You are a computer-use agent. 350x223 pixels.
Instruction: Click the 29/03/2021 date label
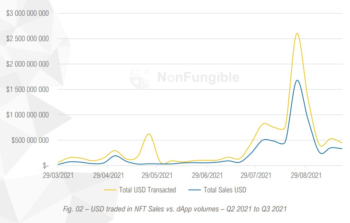tap(58, 175)
